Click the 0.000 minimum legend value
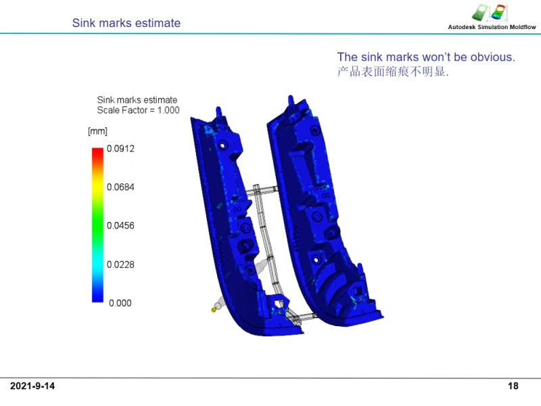 tap(120, 303)
